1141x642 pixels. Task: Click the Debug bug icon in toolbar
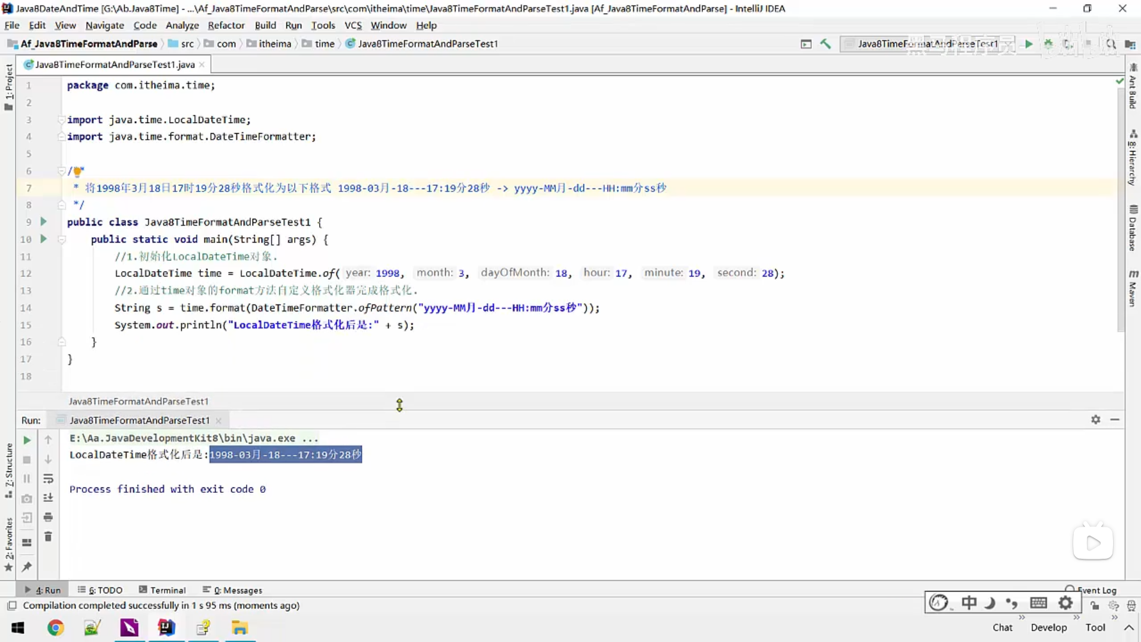pyautogui.click(x=1048, y=44)
